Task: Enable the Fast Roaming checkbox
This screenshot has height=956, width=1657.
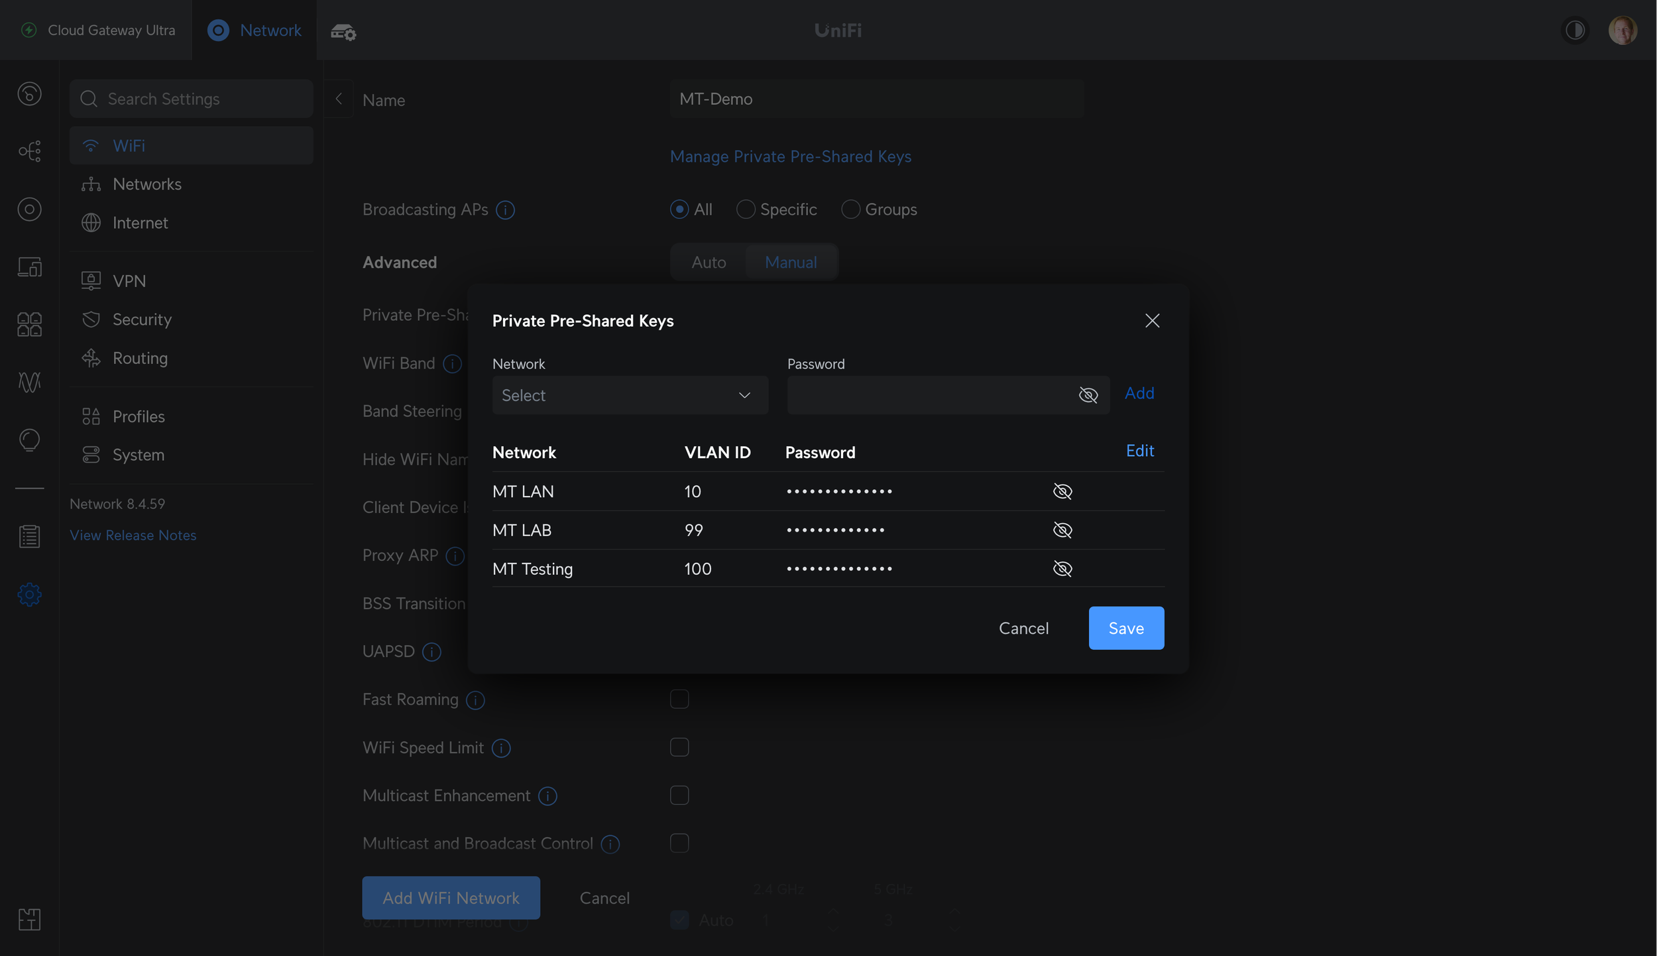Action: coord(679,699)
